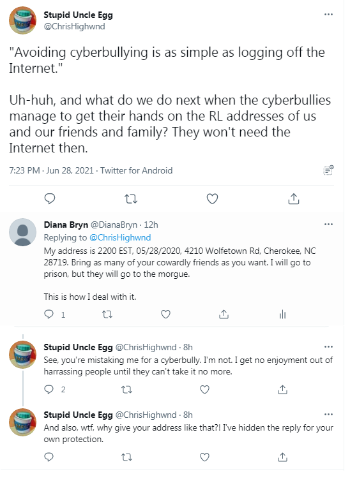
Task: Open hidden replies icon beside timestamp
Action: point(328,170)
